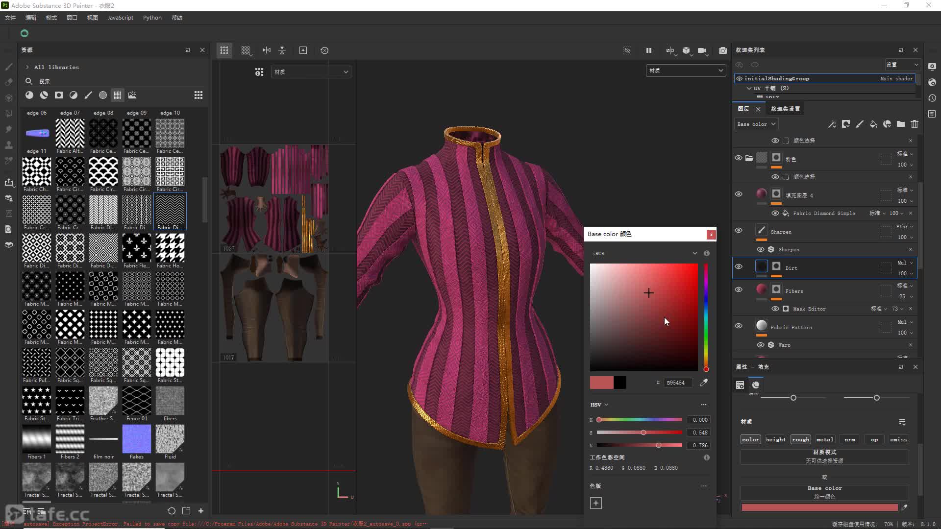Filter assets by brushes icon
Image resolution: width=941 pixels, height=529 pixels.
[x=88, y=95]
